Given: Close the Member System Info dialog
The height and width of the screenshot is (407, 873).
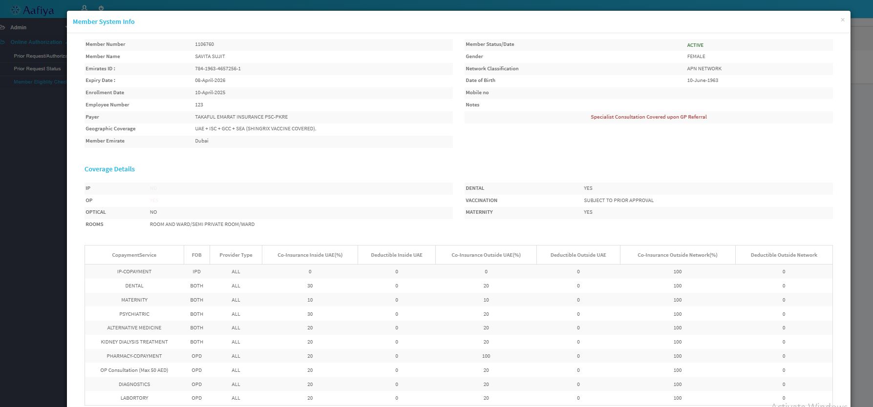Looking at the screenshot, I should [842, 20].
